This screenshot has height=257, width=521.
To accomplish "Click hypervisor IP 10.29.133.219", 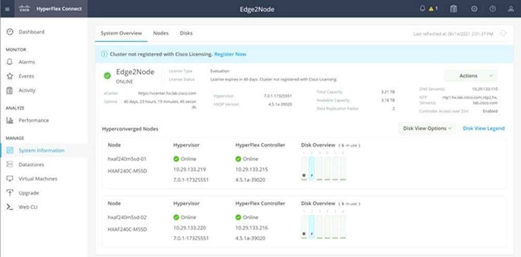I will [x=189, y=169].
